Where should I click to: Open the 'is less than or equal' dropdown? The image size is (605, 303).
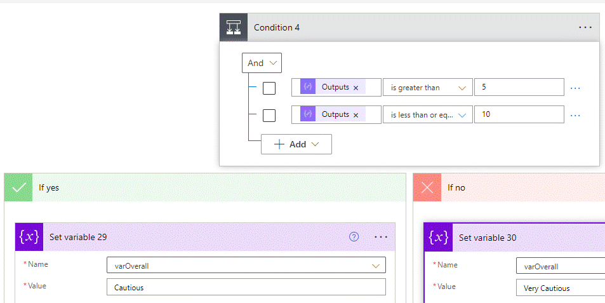tap(428, 115)
